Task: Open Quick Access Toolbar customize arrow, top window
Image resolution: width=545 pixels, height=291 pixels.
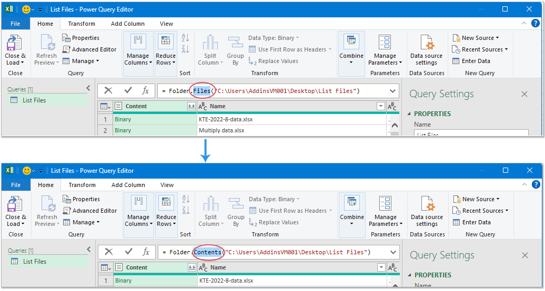Action: click(40, 10)
